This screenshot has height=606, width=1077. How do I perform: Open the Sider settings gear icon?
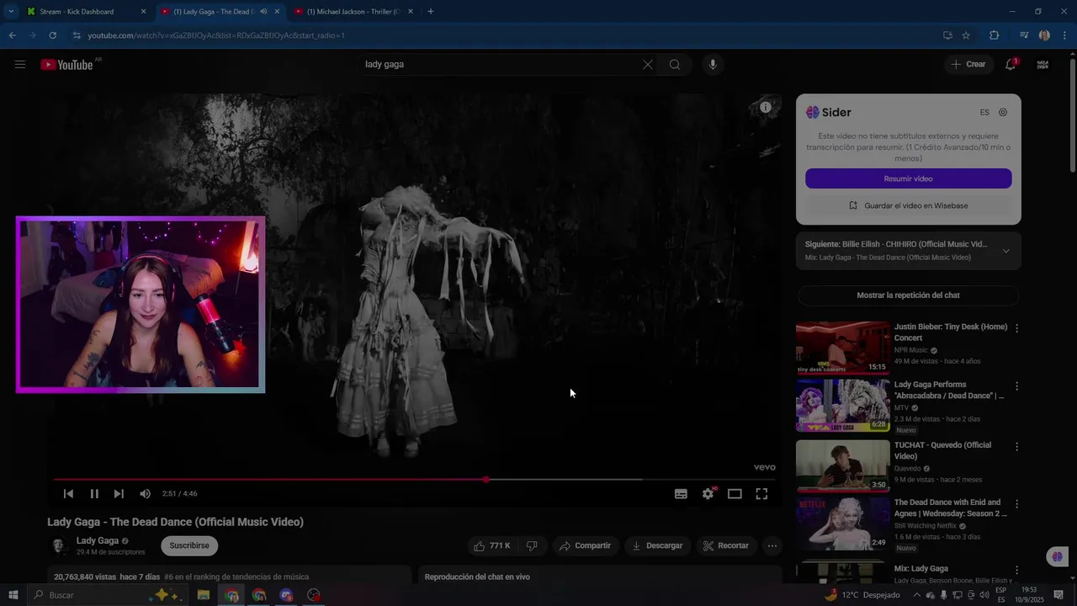pyautogui.click(x=1003, y=112)
